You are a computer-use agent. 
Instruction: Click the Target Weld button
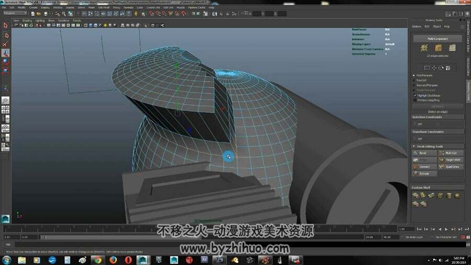point(451,160)
